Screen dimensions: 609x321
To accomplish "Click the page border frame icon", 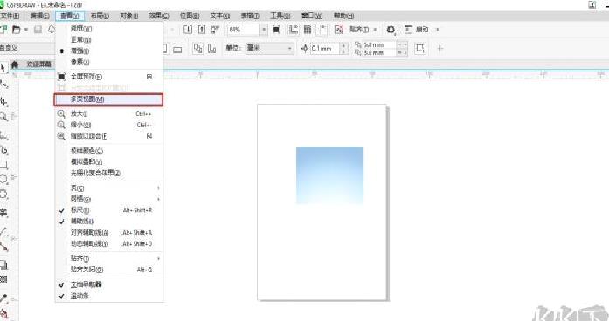I will (420, 49).
